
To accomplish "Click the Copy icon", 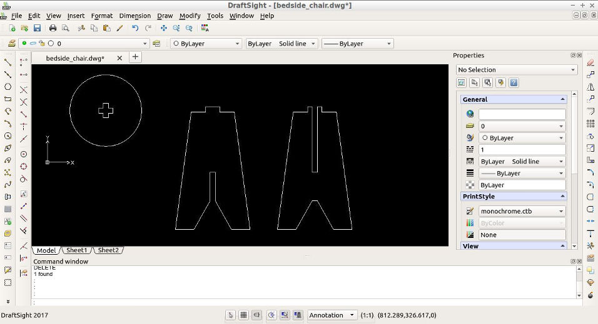I will pos(94,28).
